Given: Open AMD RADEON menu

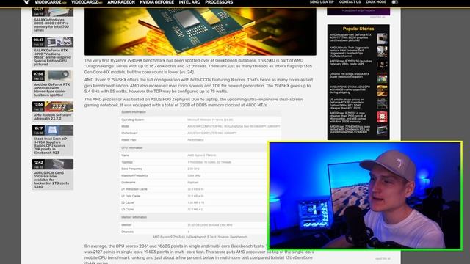Looking at the screenshot, I should (121, 2).
